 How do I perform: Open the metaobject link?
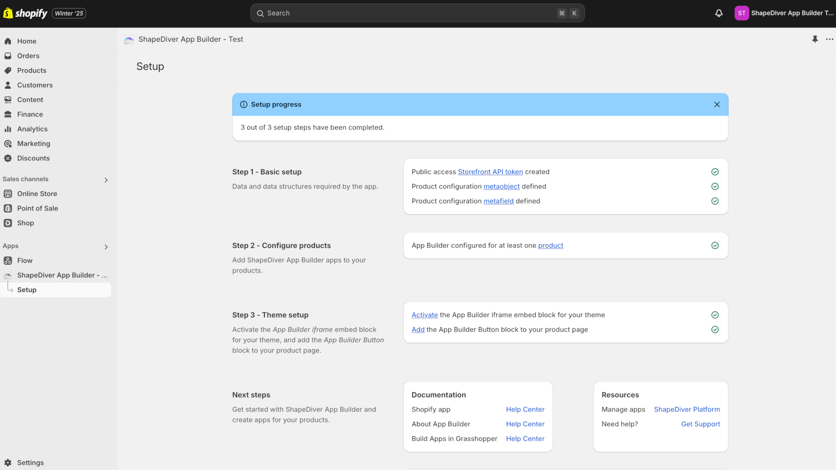502,186
